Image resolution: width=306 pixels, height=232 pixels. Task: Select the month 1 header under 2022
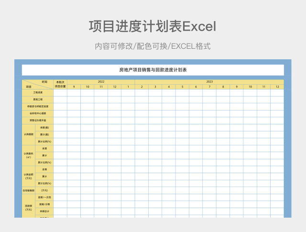[128, 87]
